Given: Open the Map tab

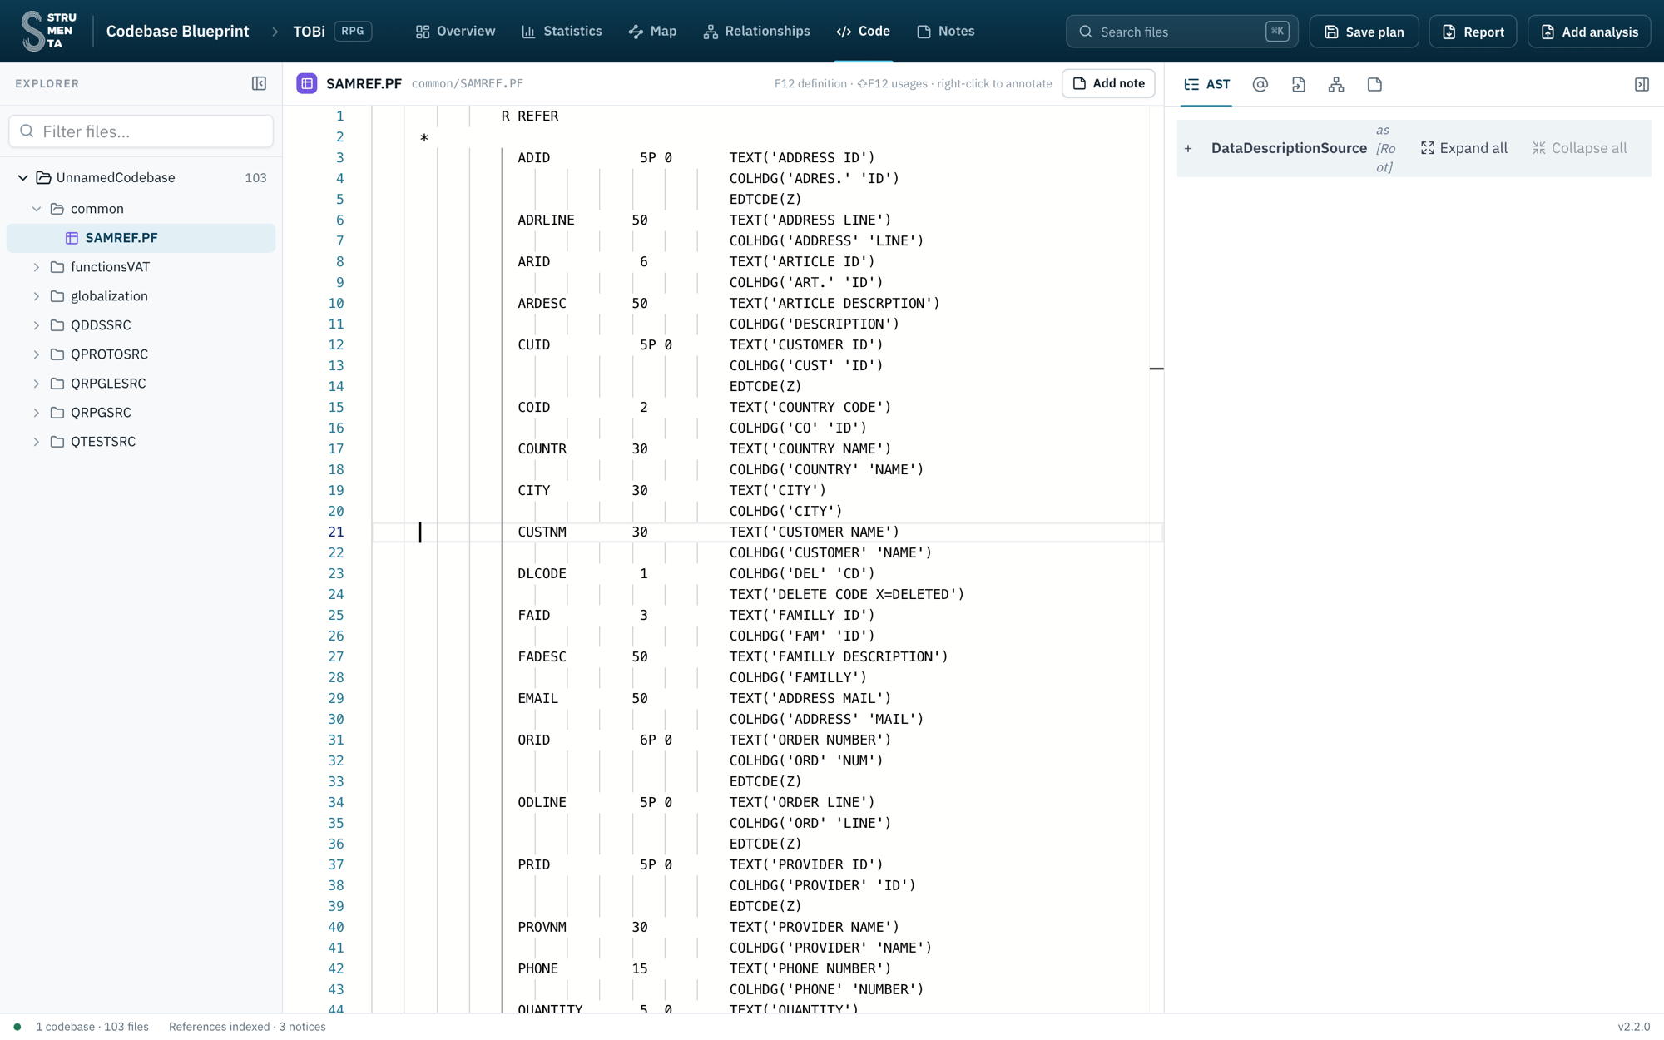Looking at the screenshot, I should pos(652,31).
